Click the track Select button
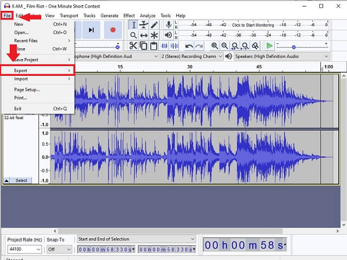Screen dimensions: 347x260 coord(21,180)
